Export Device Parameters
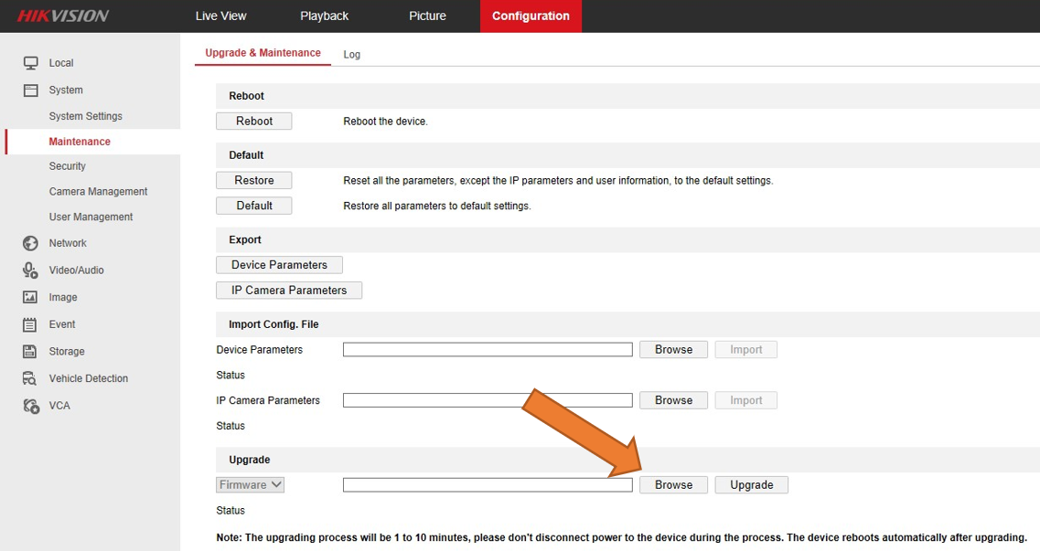 [x=279, y=264]
